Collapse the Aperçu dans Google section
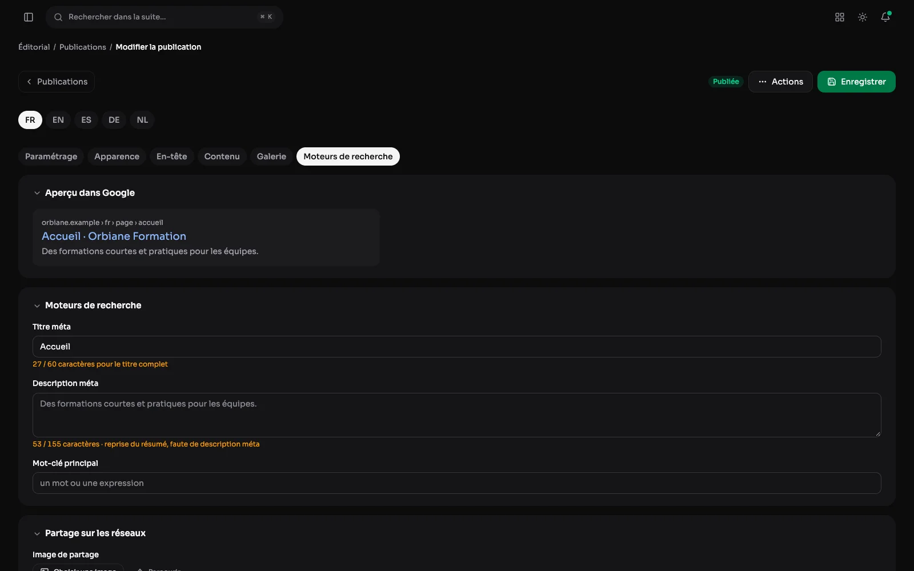The image size is (914, 571). click(x=37, y=193)
